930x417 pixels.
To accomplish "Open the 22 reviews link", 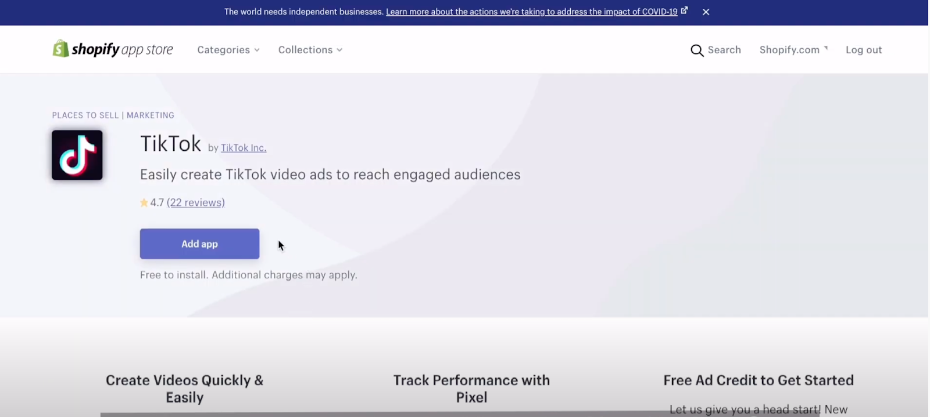I will click(x=196, y=202).
